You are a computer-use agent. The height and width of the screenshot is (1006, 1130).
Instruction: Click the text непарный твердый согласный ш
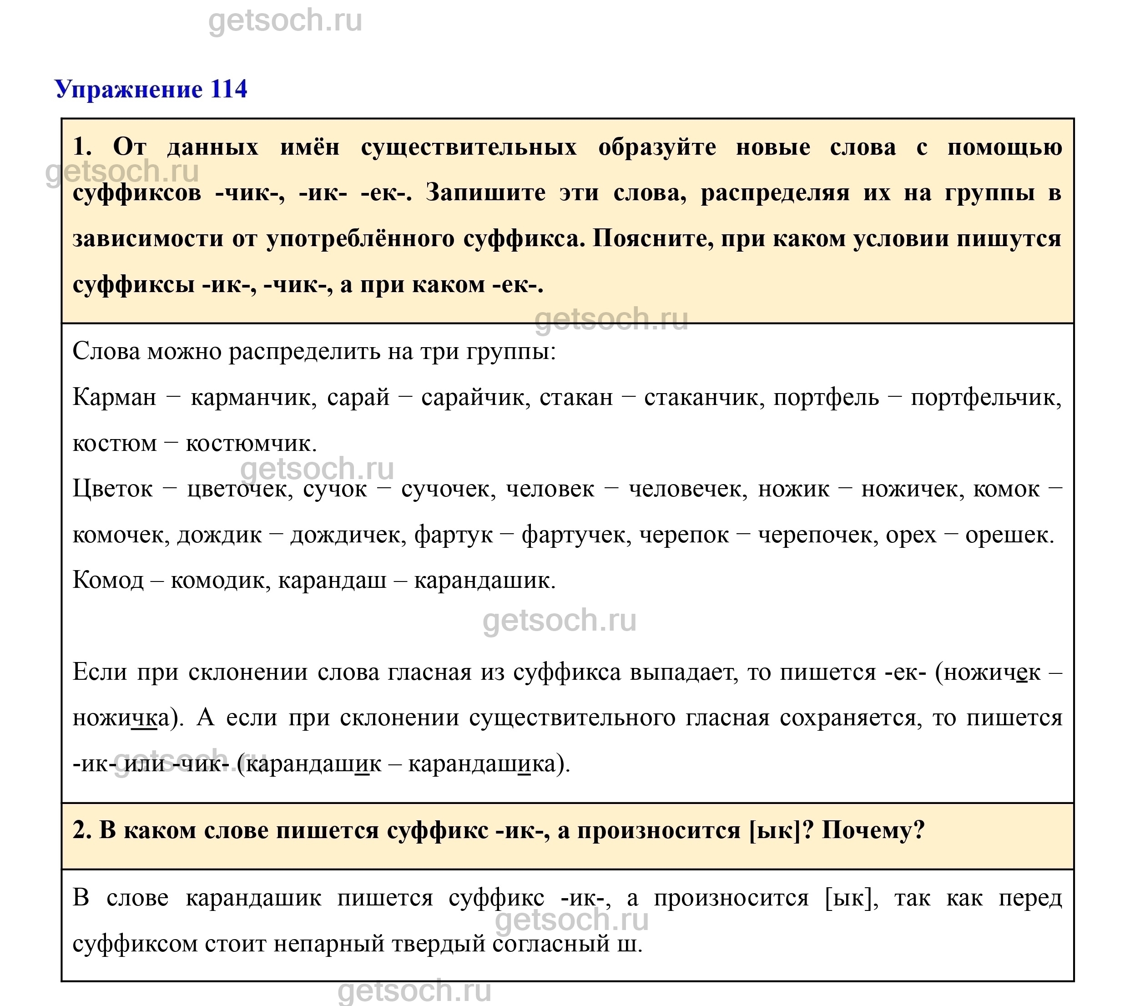click(458, 944)
